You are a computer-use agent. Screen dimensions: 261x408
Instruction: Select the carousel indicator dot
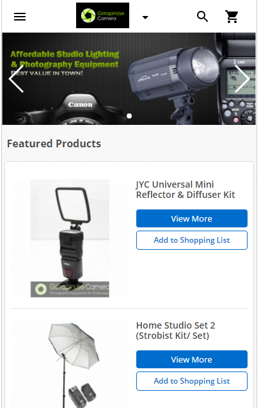pos(129,116)
